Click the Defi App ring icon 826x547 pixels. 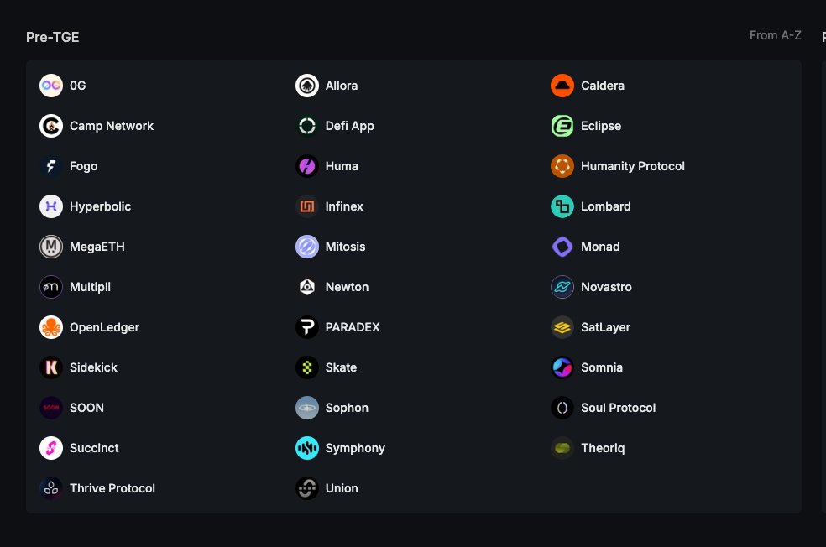point(307,126)
